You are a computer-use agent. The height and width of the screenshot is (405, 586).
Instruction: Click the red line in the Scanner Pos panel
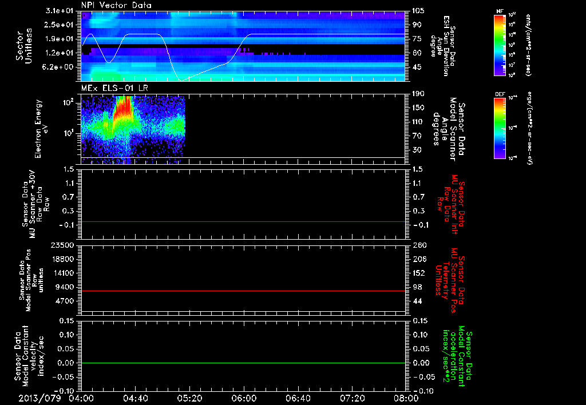(x=243, y=291)
